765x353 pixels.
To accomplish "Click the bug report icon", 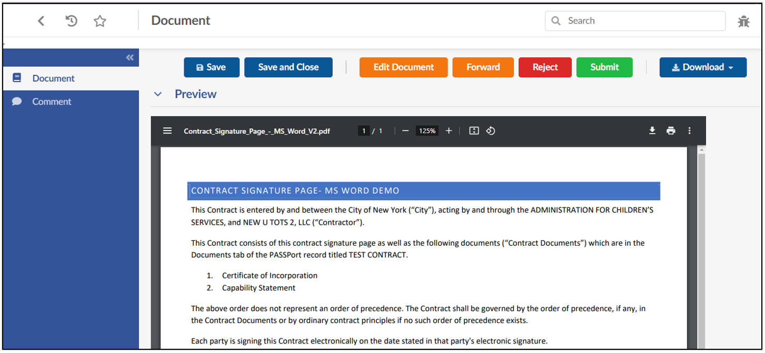I will (x=743, y=22).
